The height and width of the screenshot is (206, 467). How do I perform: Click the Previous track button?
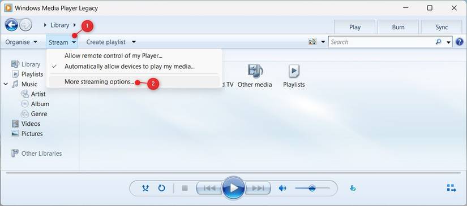[209, 188]
